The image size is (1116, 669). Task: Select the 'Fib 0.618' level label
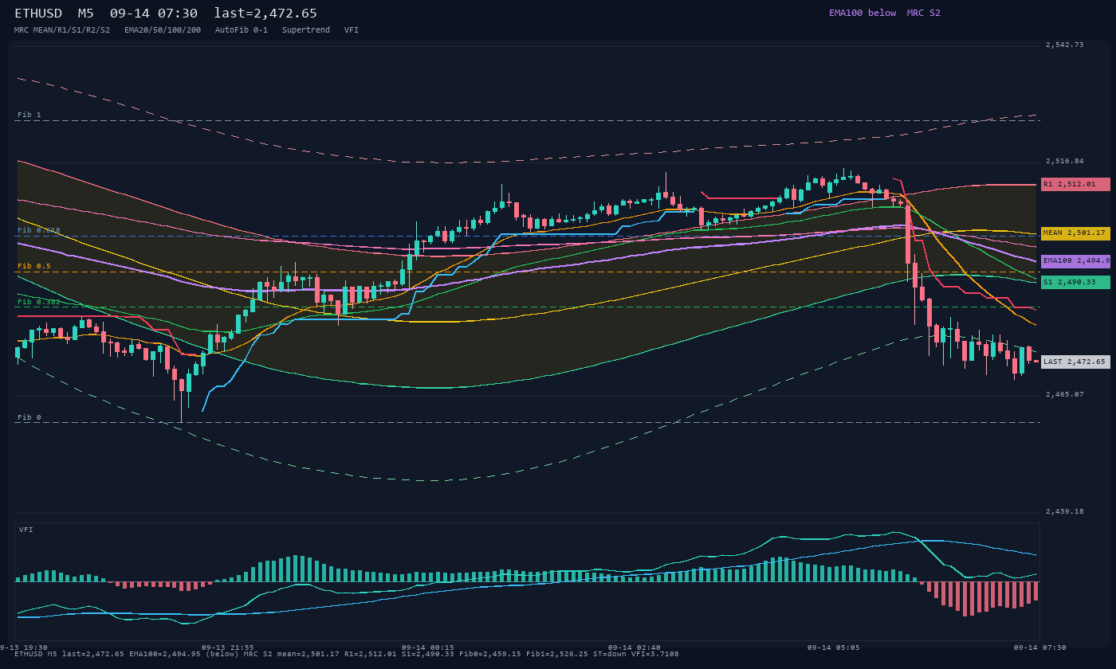[39, 230]
